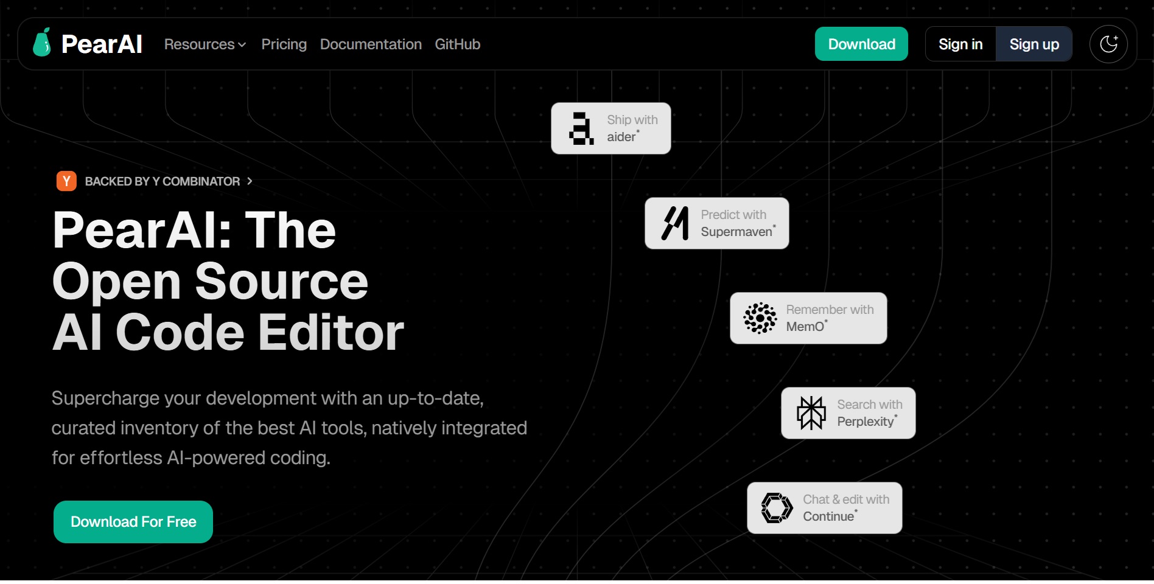Select Predict with Supermaven card text

738,223
